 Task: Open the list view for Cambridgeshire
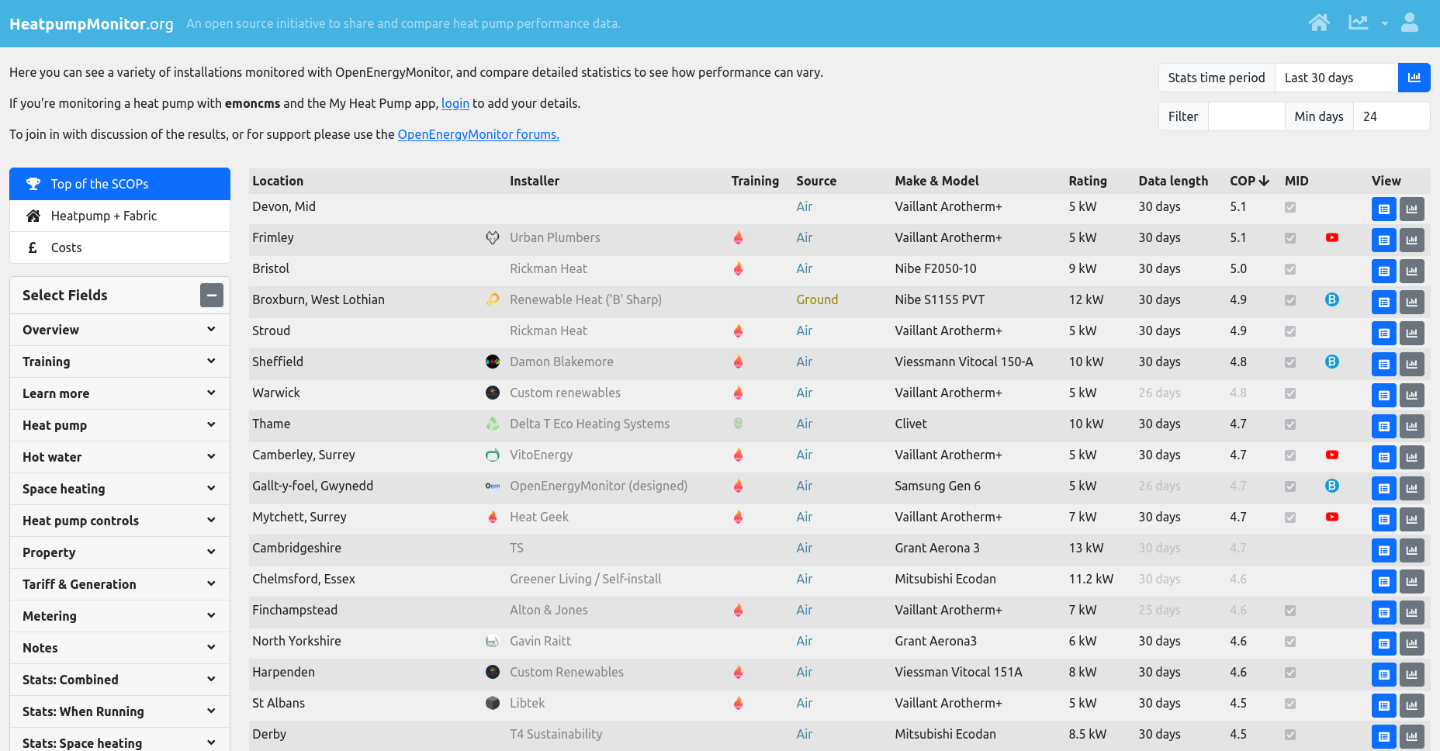coord(1383,550)
